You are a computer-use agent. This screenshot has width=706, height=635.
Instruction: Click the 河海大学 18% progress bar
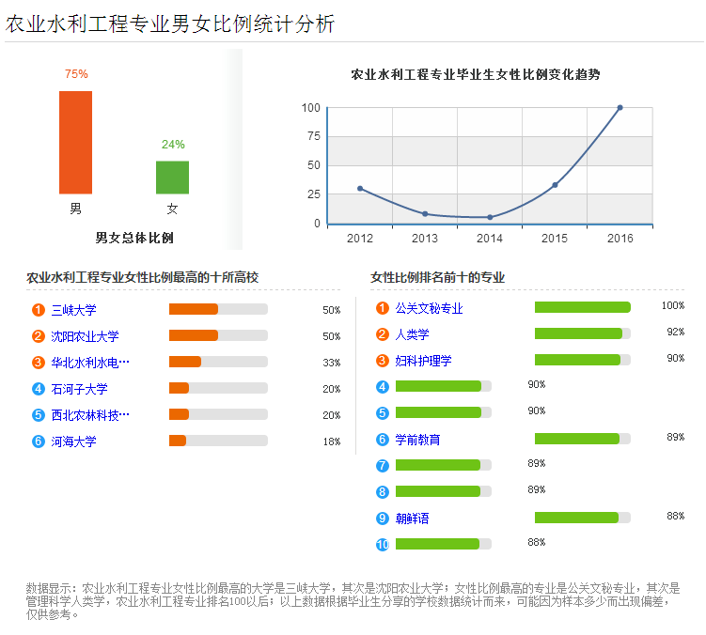[x=218, y=441]
